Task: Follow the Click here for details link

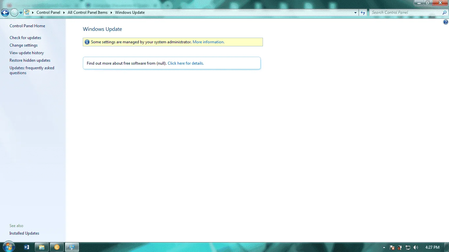Action: 186,63
